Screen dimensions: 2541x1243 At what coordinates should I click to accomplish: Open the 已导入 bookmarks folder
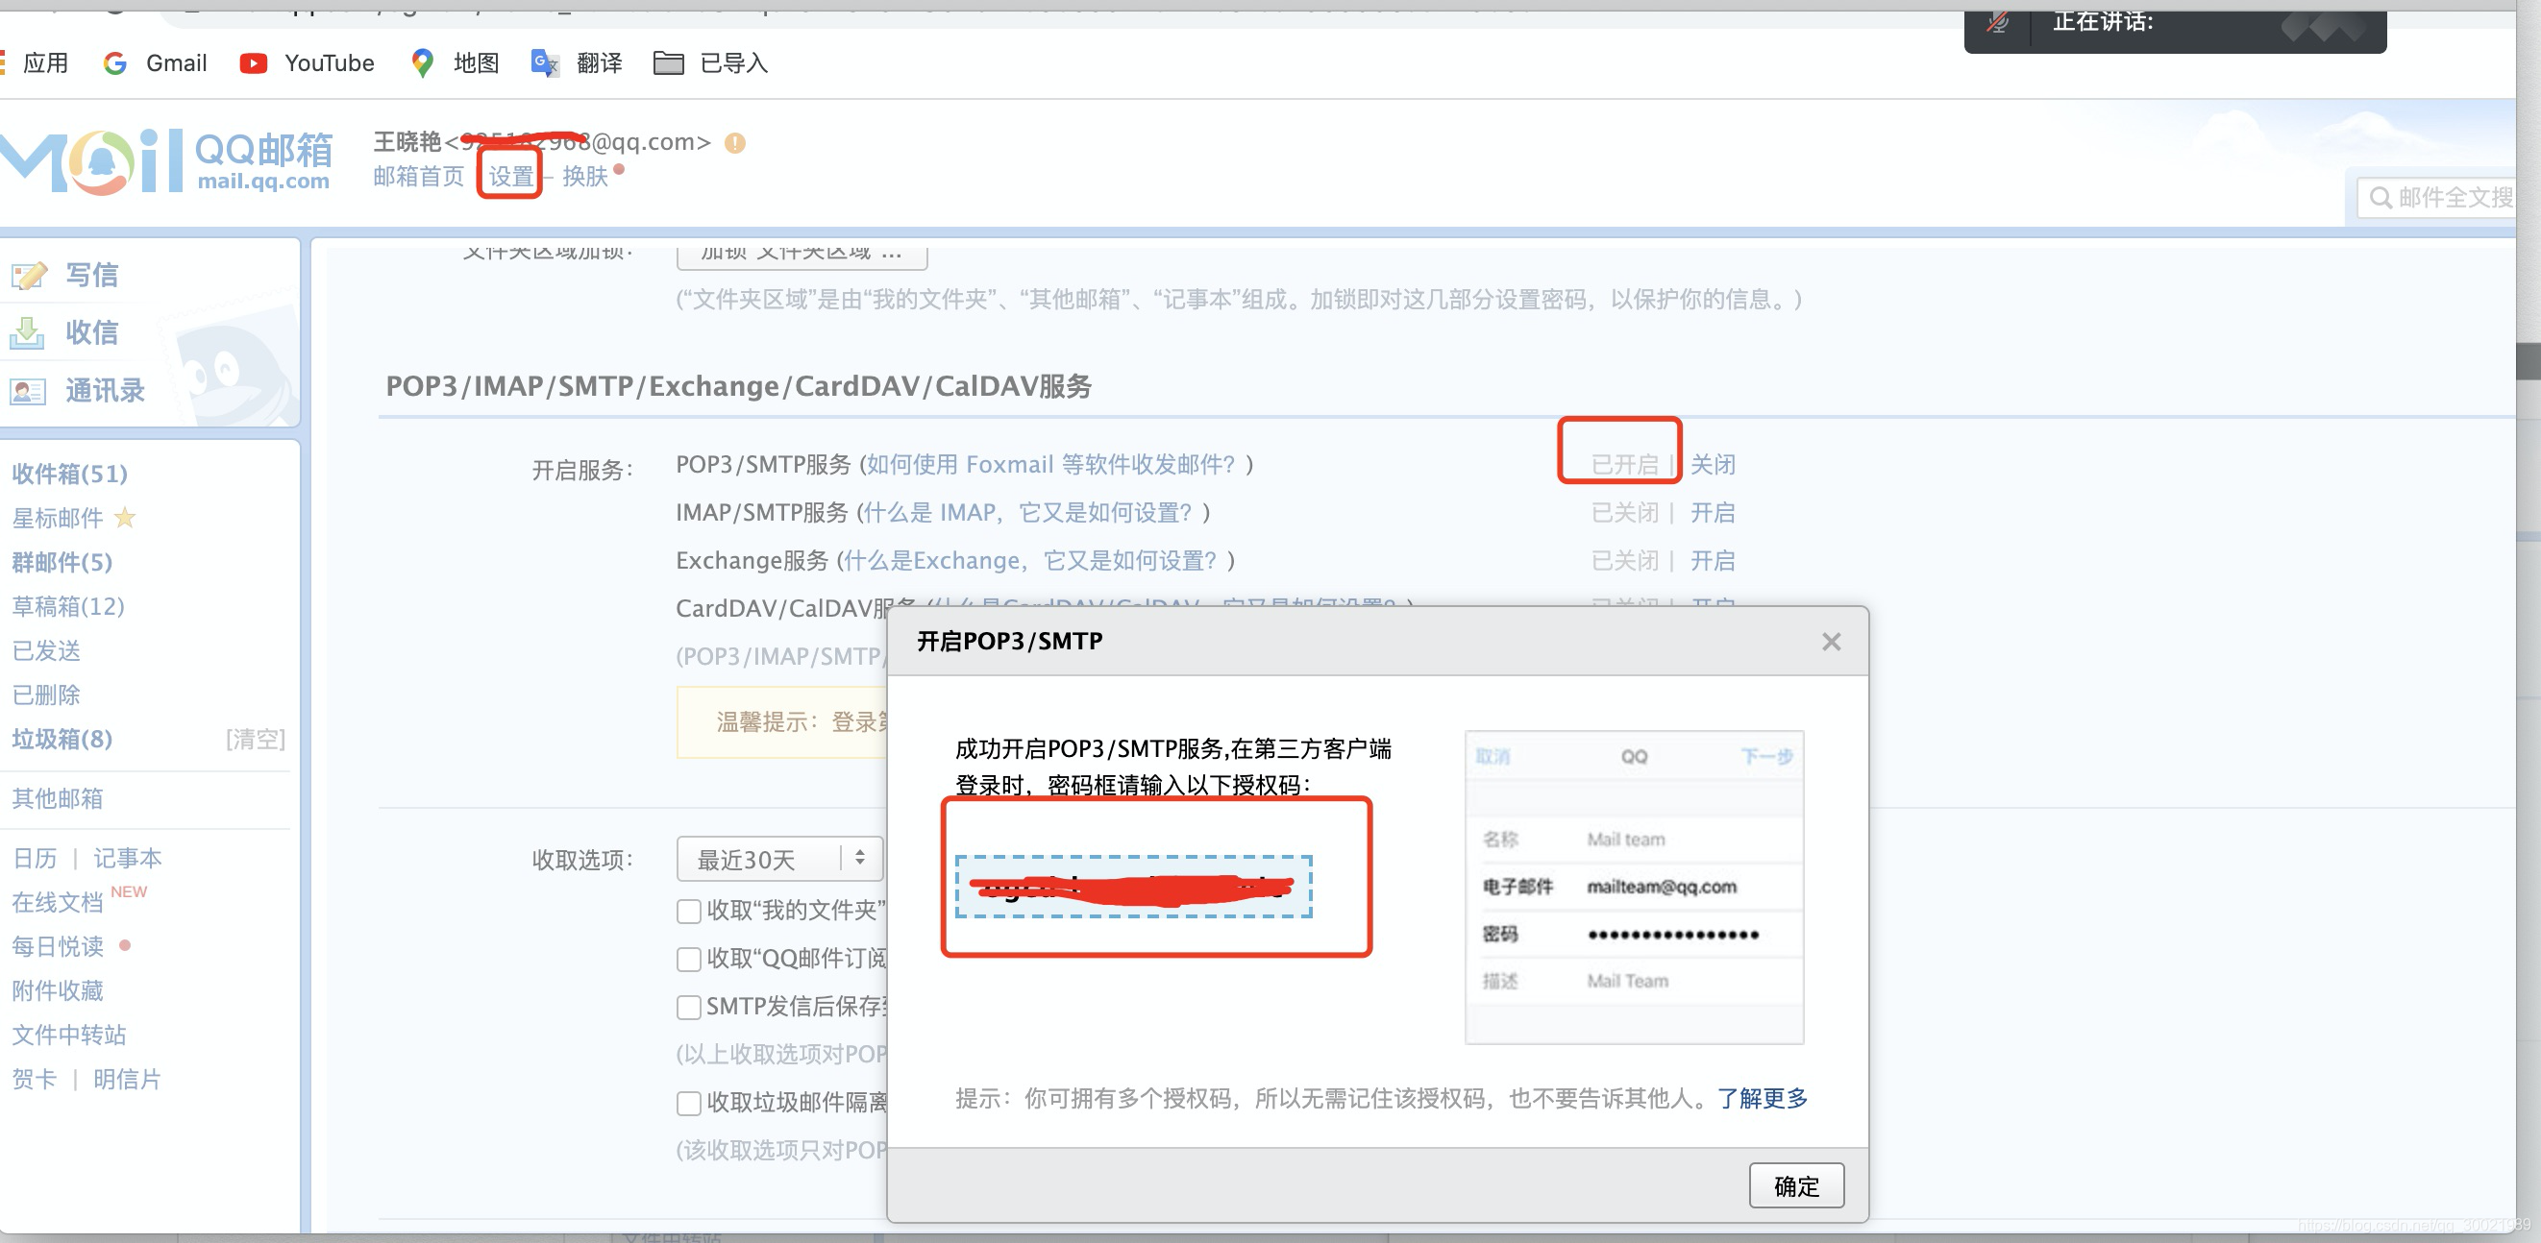pyautogui.click(x=710, y=63)
